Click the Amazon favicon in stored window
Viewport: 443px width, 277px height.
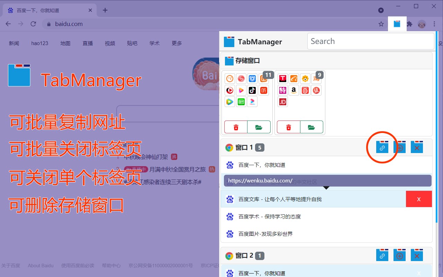tap(294, 90)
